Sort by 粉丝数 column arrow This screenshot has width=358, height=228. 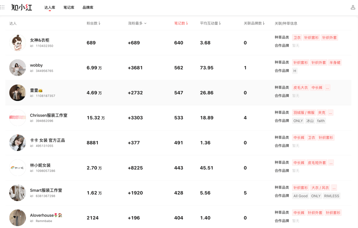click(x=99, y=24)
